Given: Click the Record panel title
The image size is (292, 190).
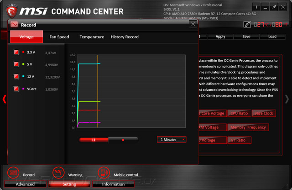Looking at the screenshot, I should click(x=28, y=25).
